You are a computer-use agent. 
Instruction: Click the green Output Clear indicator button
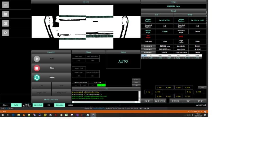pos(101,85)
